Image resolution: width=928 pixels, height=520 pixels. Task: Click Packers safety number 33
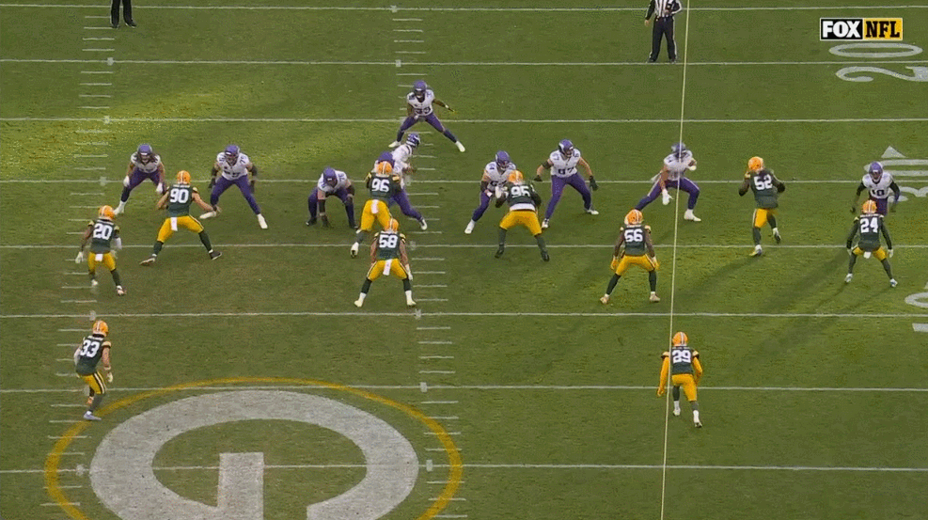[94, 370]
